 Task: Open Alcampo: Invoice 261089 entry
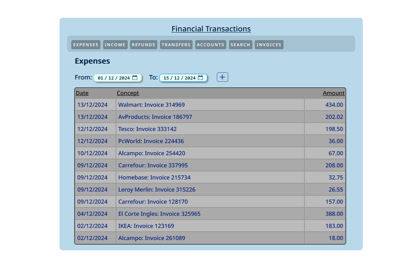pyautogui.click(x=152, y=238)
